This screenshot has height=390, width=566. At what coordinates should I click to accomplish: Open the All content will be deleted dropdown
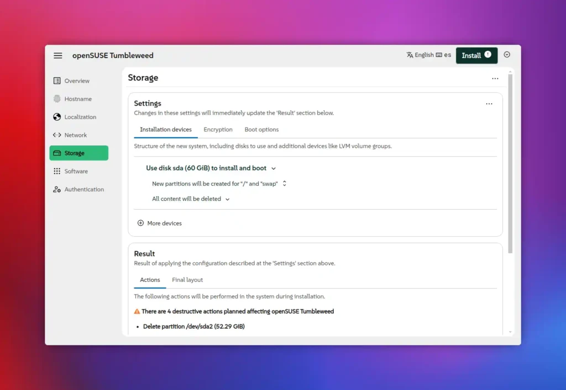click(x=228, y=199)
